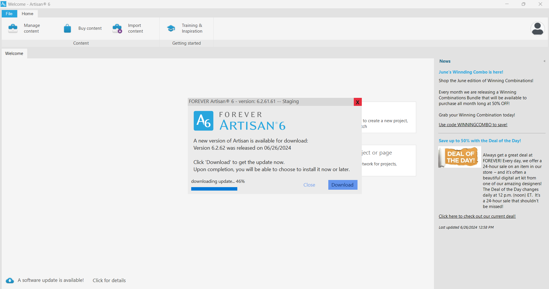Open Training & Inspiration graduation cap icon
Viewport: 549px width, 289px height.
pos(171,28)
